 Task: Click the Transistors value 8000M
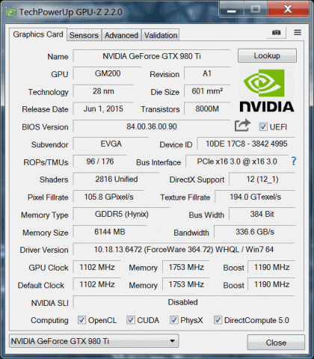(x=207, y=108)
